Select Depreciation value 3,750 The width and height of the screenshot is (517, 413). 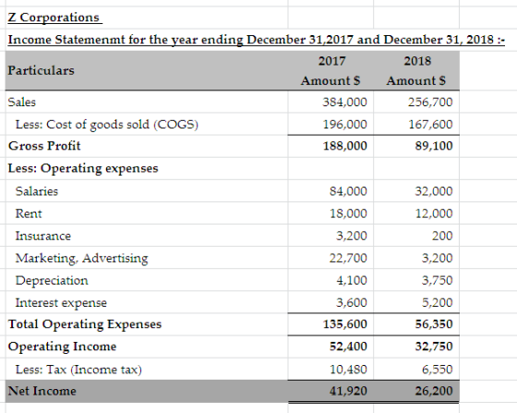tap(438, 280)
